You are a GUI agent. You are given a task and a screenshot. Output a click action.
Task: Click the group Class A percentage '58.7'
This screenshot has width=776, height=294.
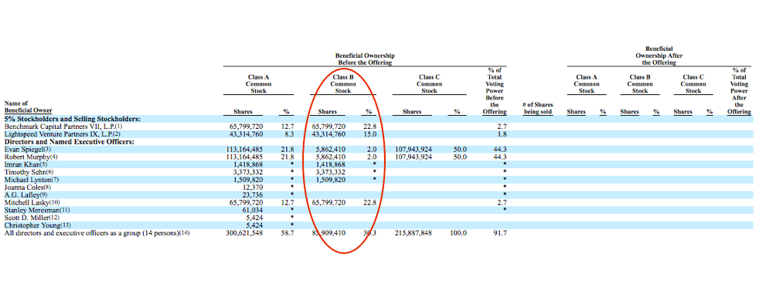(x=288, y=233)
